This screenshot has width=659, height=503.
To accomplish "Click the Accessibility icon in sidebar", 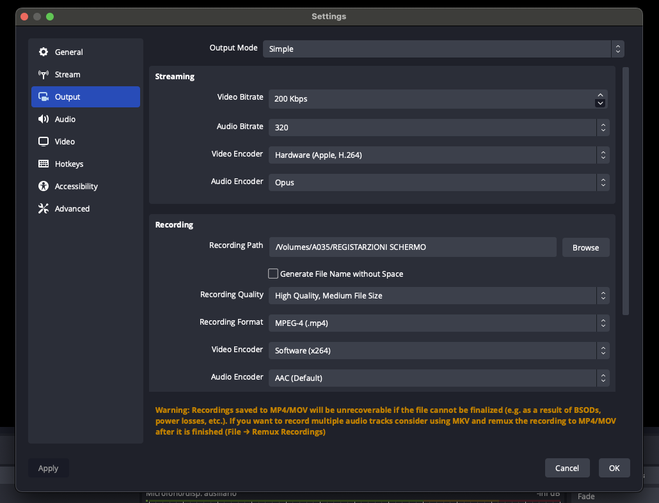I will pos(44,187).
